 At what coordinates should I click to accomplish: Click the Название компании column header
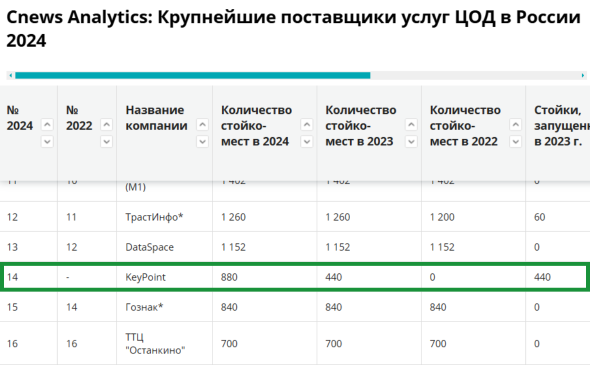[x=156, y=118]
